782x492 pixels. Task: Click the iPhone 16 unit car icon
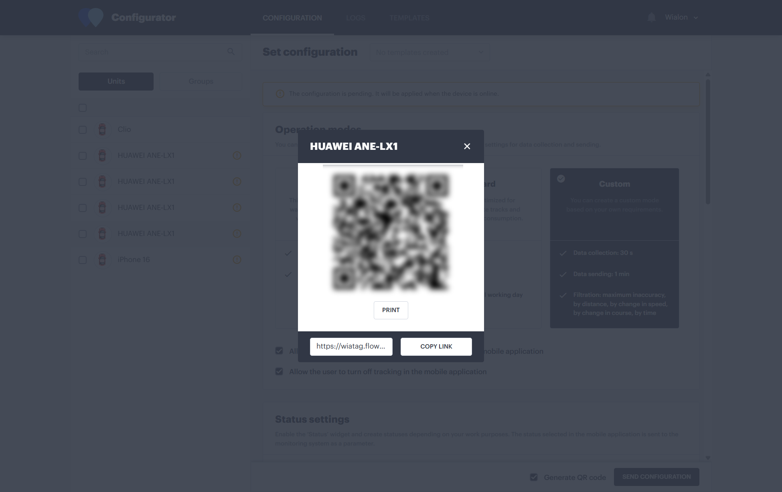coord(102,260)
